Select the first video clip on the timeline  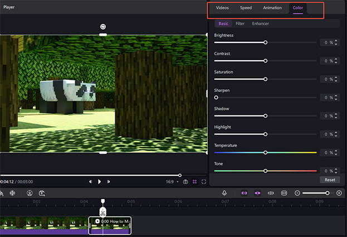44,225
